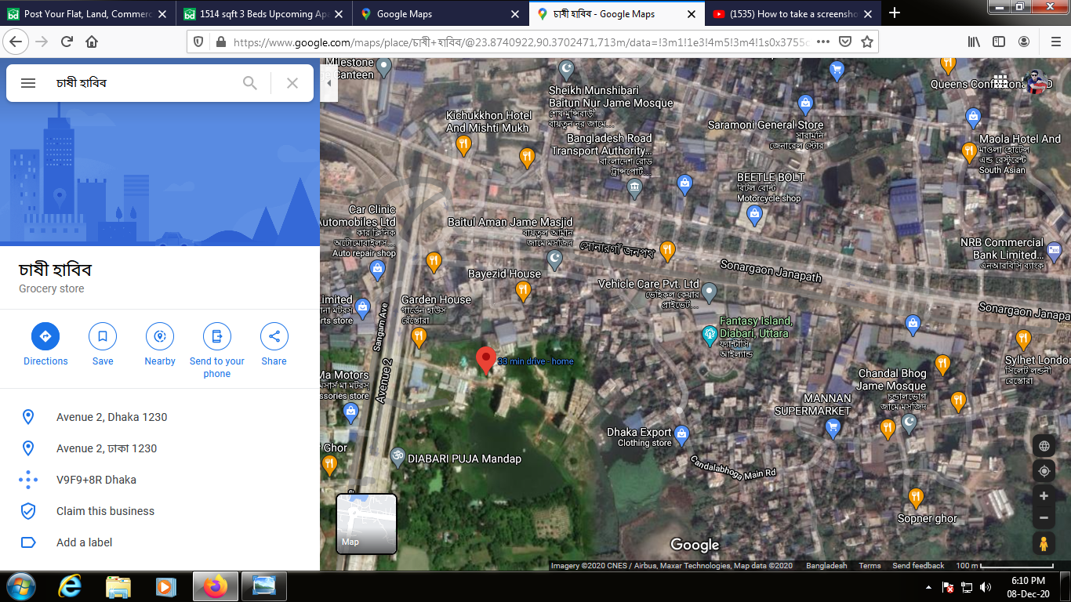
Task: Open Google account avatar
Action: (x=1037, y=82)
